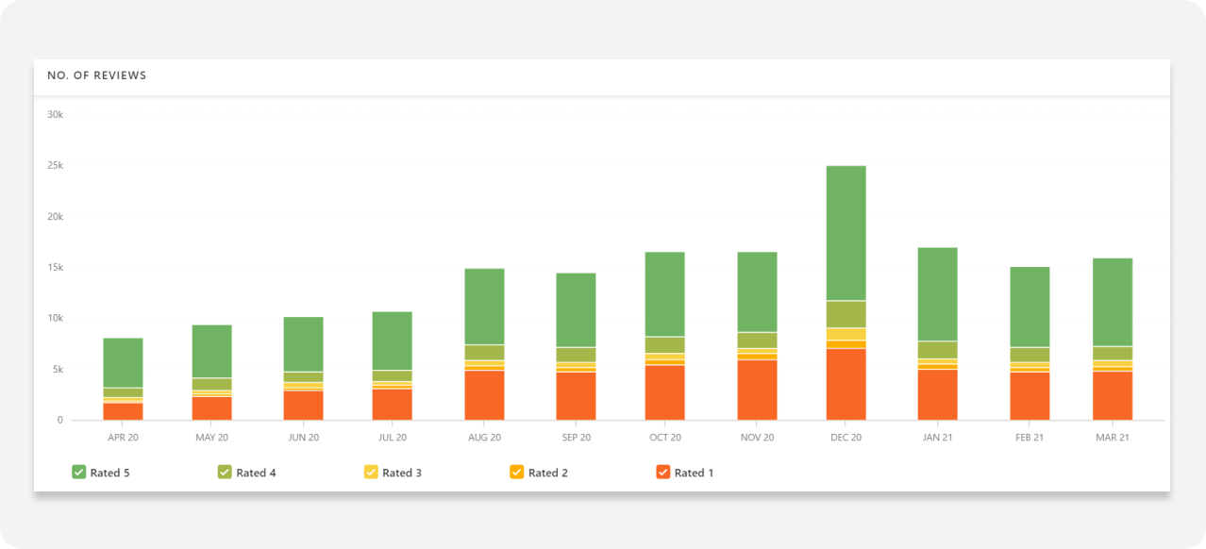This screenshot has width=1206, height=549.
Task: Click the 30k y-axis value
Action: point(55,115)
